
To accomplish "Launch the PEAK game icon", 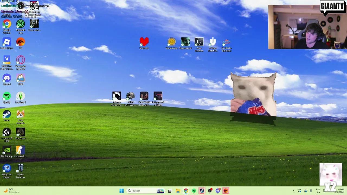I will click(21, 80).
